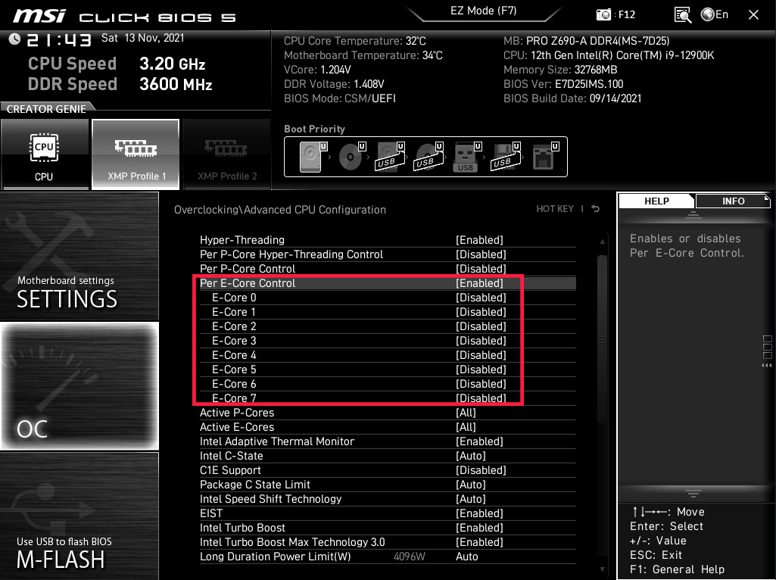Take a screenshot with the camera icon
Screen dimensions: 776x580
[x=604, y=14]
